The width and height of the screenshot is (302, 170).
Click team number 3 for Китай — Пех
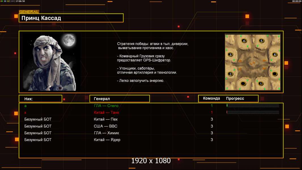click(212, 119)
